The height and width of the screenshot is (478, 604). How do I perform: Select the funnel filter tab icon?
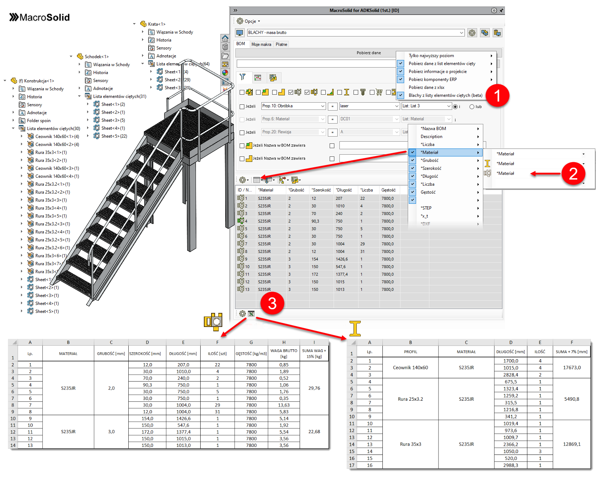pos(243,77)
